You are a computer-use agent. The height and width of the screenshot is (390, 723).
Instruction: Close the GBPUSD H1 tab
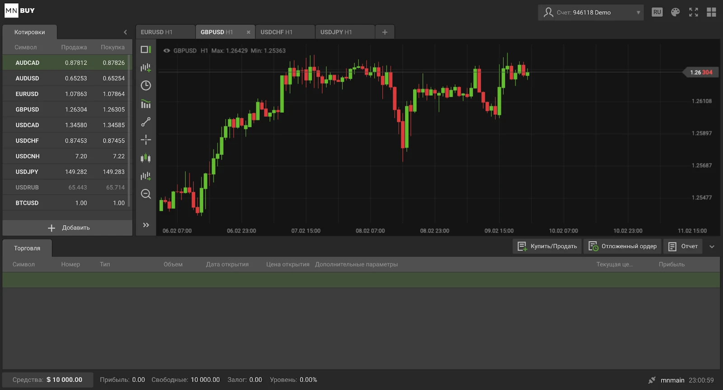click(x=248, y=32)
